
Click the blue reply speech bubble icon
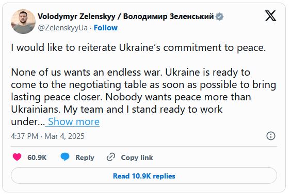click(x=65, y=157)
